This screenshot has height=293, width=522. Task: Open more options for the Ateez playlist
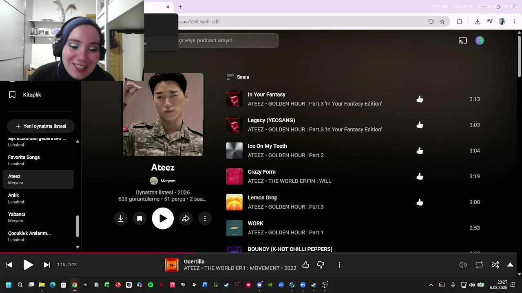tap(205, 219)
